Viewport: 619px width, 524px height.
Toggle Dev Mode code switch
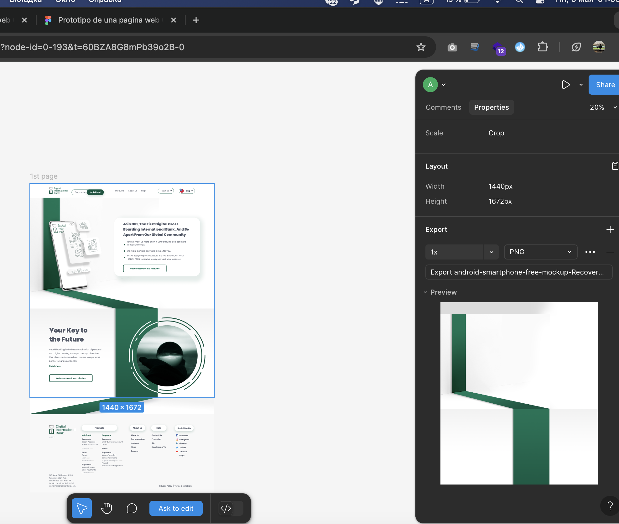coord(231,508)
